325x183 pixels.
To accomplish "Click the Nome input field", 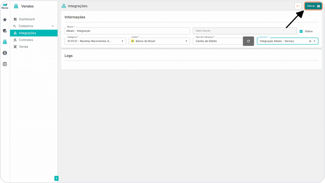I will [128, 31].
